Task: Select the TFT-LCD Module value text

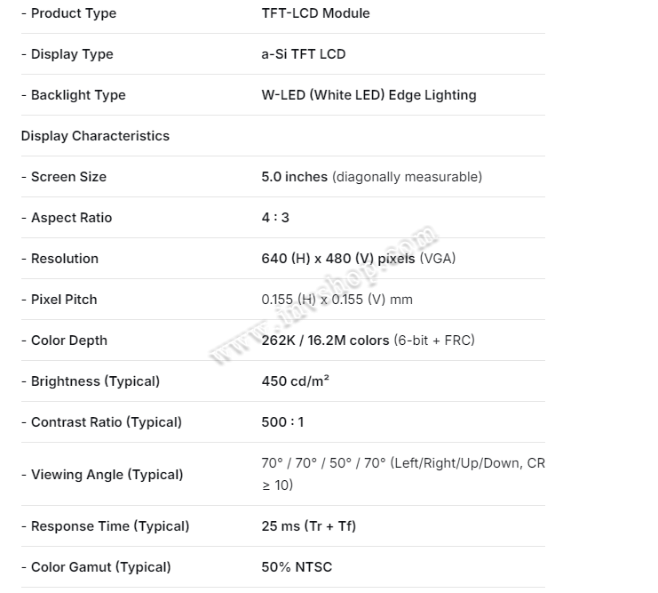Action: 315,13
